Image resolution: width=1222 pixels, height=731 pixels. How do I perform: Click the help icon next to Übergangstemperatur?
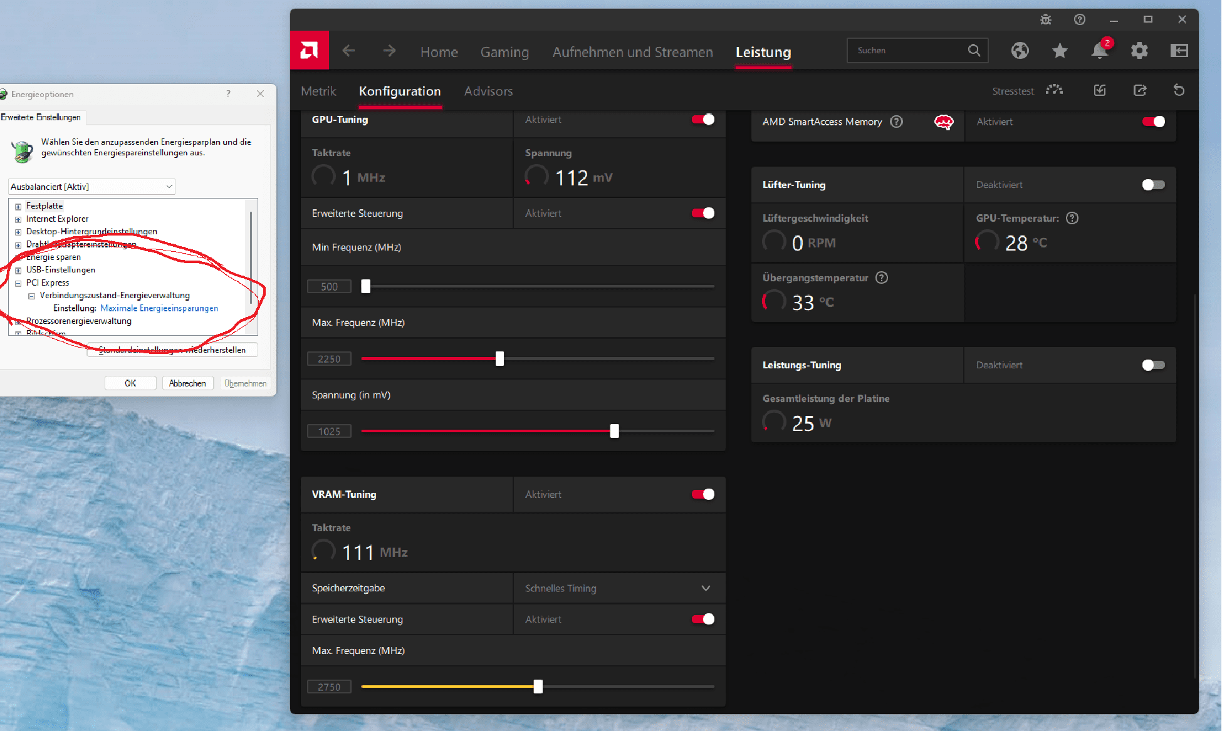tap(882, 277)
